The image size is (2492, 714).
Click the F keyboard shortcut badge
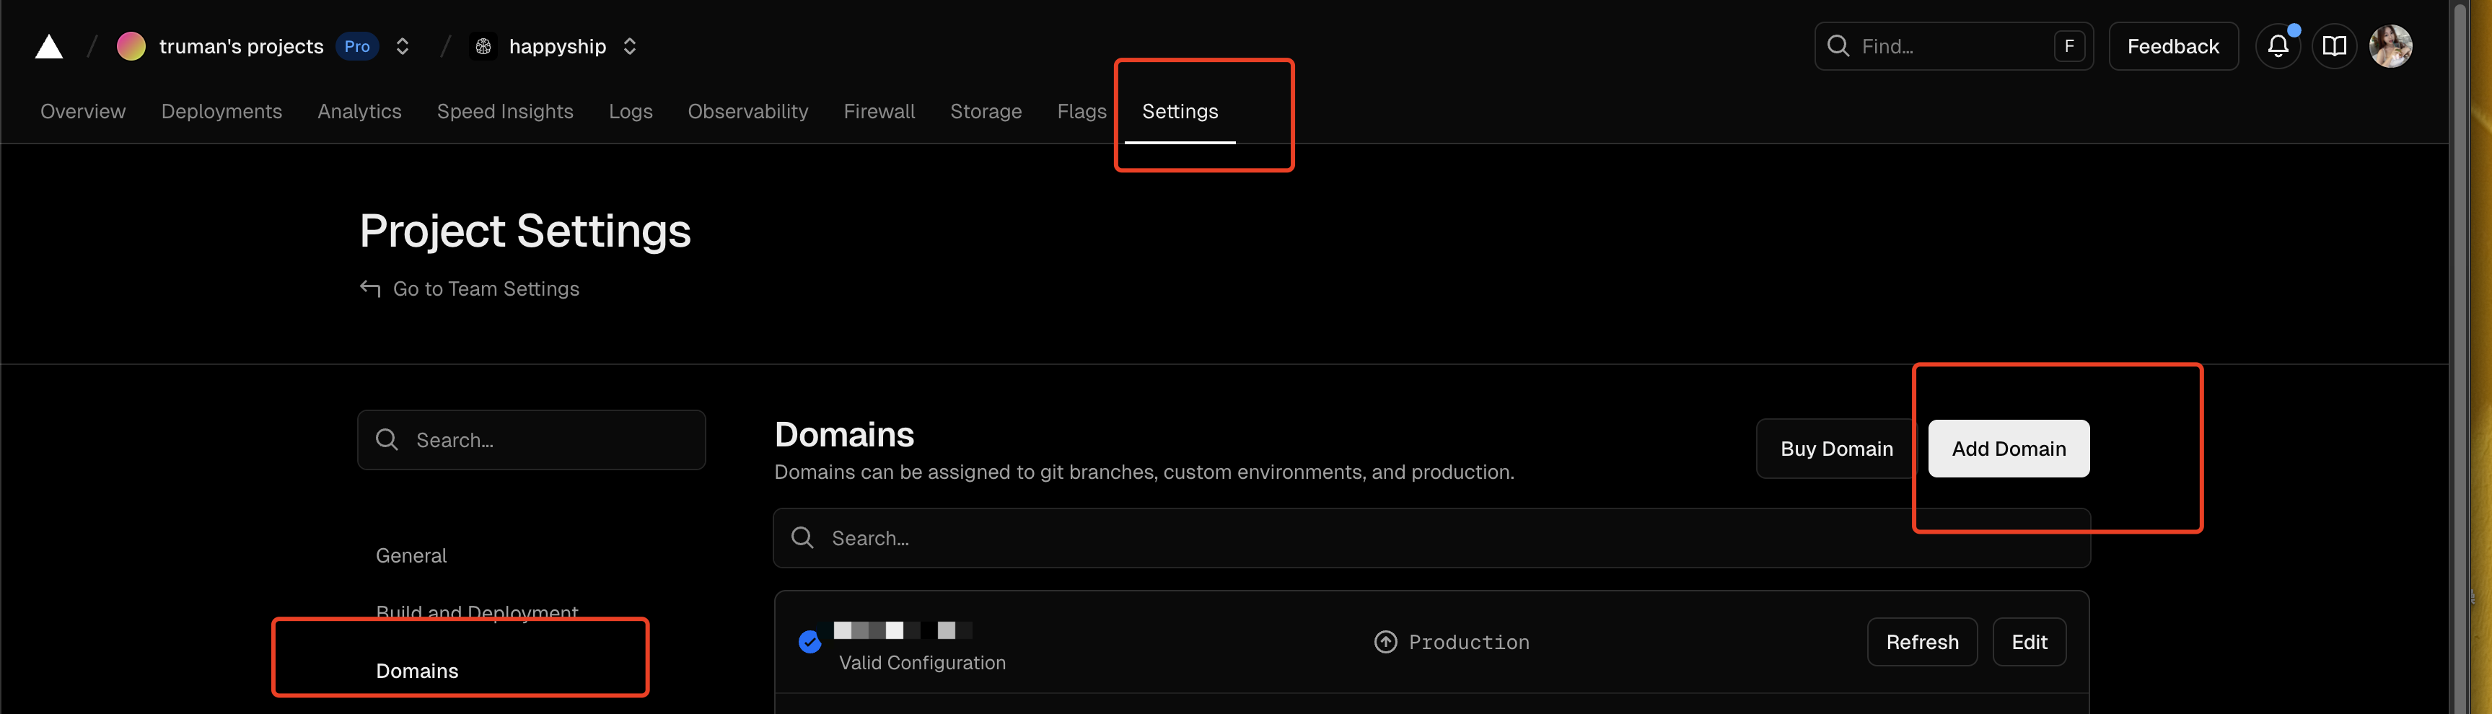pos(2069,45)
